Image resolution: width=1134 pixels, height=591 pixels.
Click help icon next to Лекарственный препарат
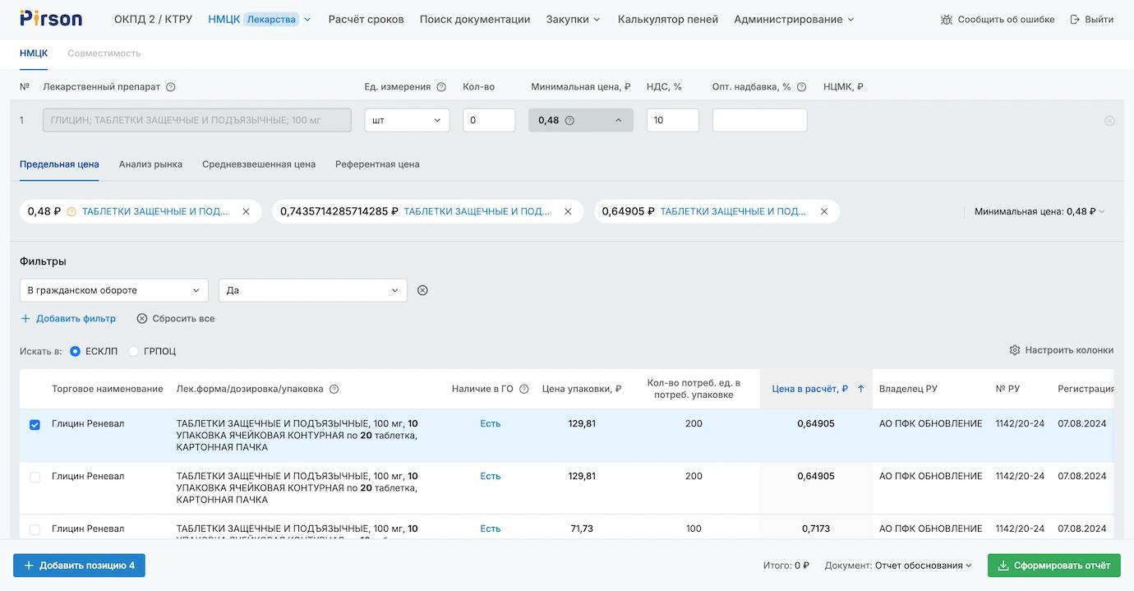pyautogui.click(x=171, y=87)
